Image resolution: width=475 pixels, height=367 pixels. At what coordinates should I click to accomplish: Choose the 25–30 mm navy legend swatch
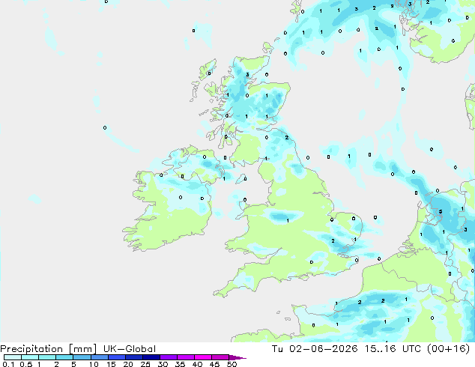151,357
